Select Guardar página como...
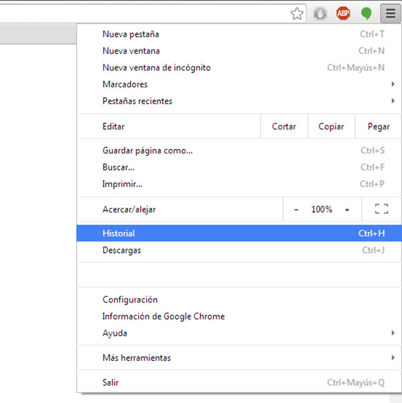This screenshot has width=402, height=403. tap(147, 151)
